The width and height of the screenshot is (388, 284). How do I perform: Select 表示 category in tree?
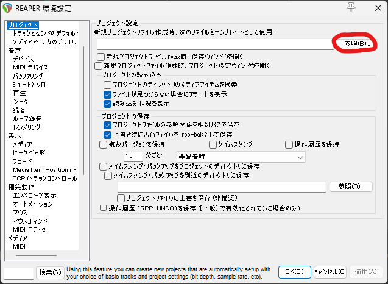pyautogui.click(x=15, y=136)
